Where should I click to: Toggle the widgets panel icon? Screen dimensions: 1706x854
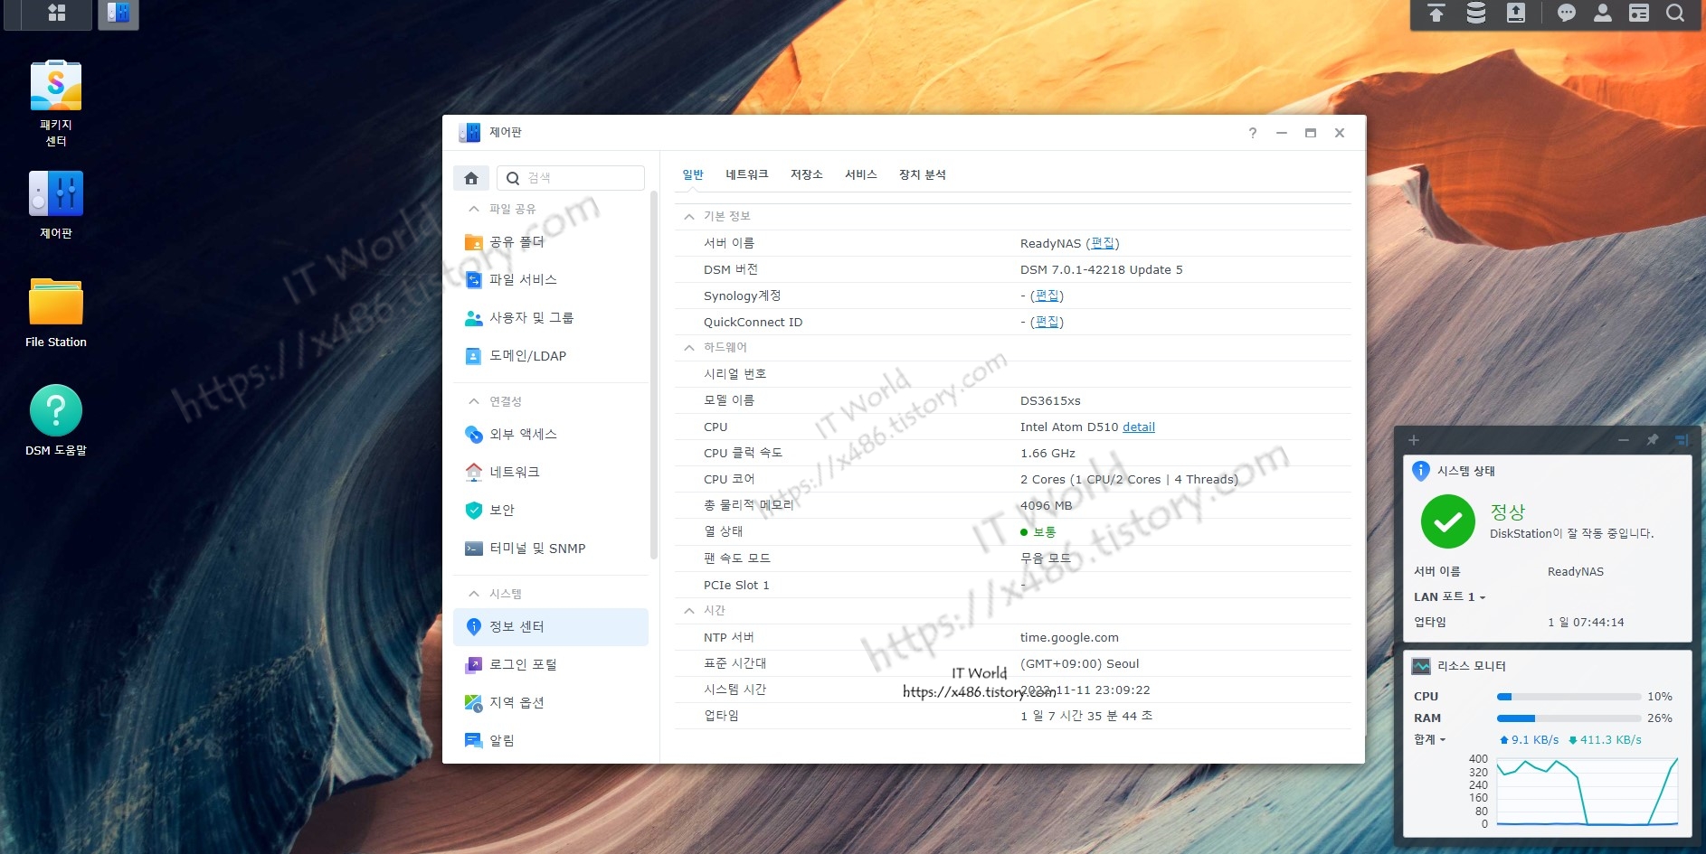tap(1639, 13)
